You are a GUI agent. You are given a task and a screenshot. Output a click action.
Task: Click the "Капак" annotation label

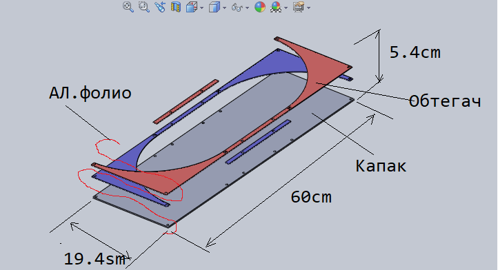tap(381, 165)
